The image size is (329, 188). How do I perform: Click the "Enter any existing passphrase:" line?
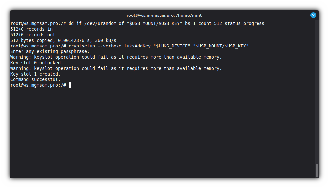pyautogui.click(x=50, y=51)
